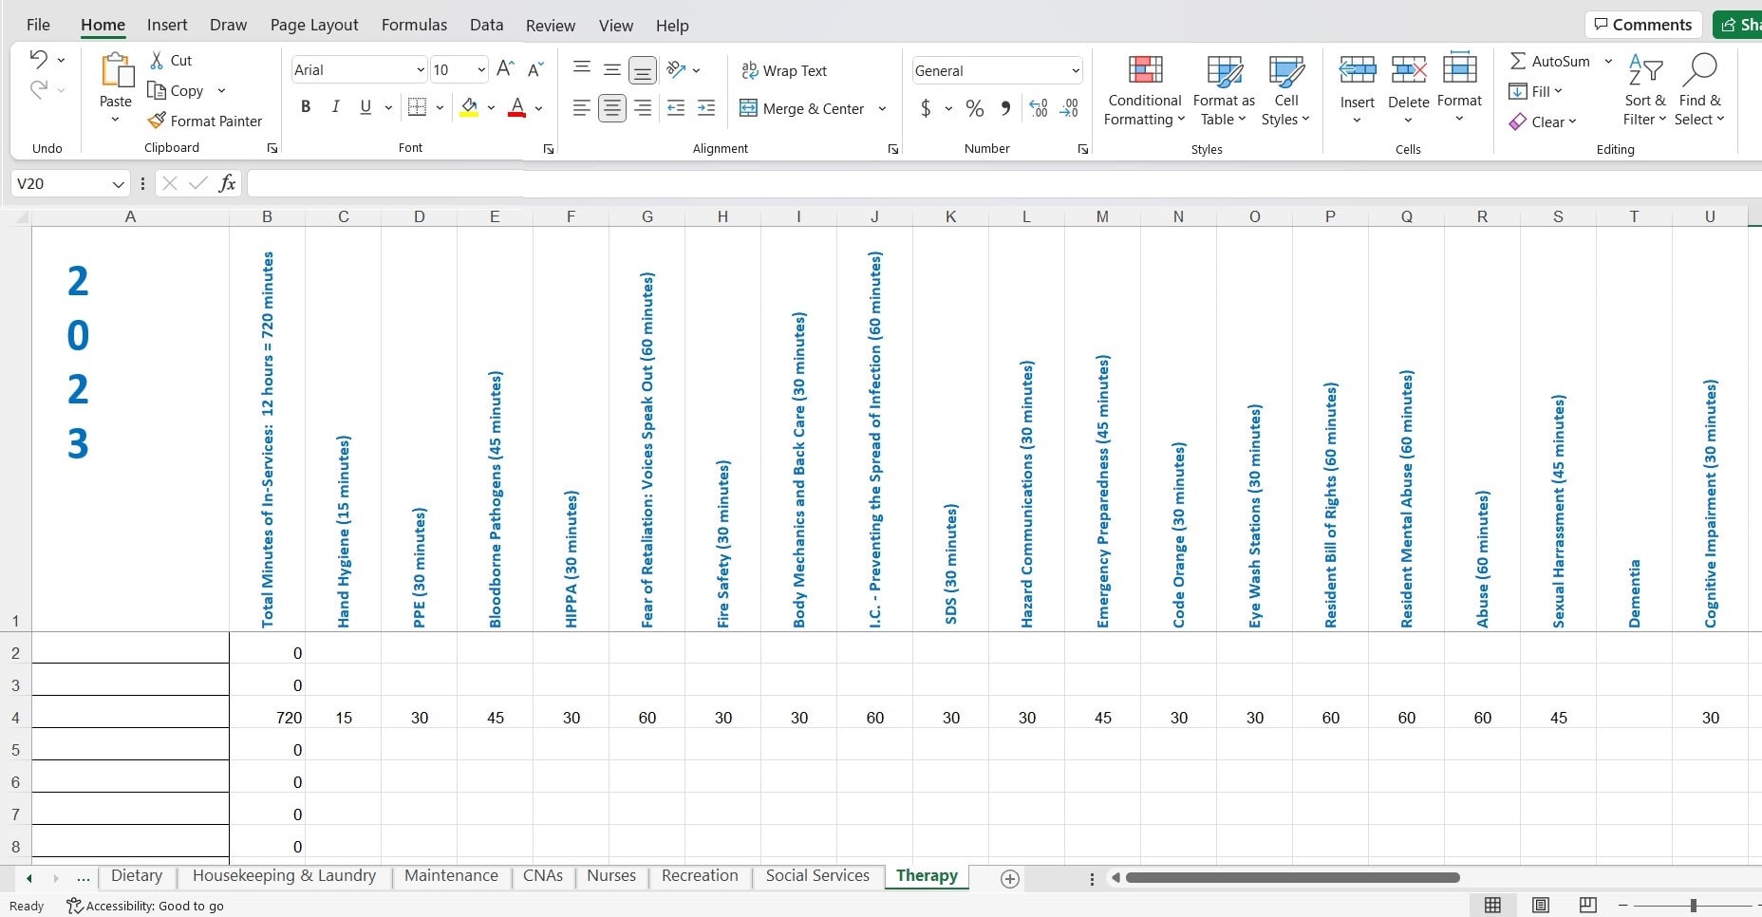Decrease font size with small A icon
The width and height of the screenshot is (1762, 917).
(x=535, y=69)
